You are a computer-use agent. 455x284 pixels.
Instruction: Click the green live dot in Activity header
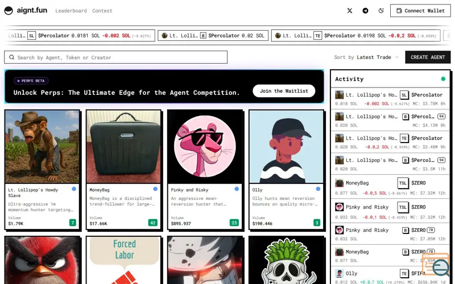point(443,79)
